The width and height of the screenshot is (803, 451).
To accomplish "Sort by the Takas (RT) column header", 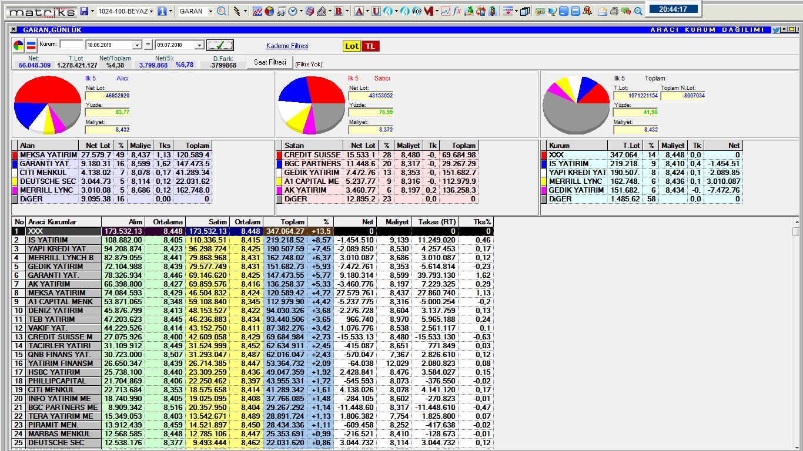I will [434, 222].
